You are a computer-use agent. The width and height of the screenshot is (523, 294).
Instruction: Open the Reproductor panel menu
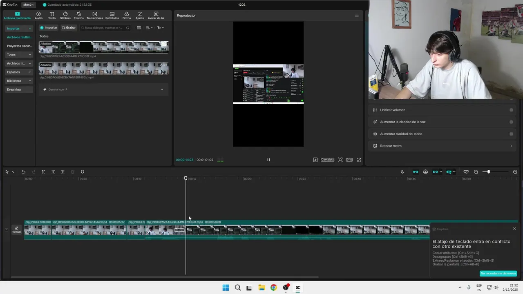point(357,16)
